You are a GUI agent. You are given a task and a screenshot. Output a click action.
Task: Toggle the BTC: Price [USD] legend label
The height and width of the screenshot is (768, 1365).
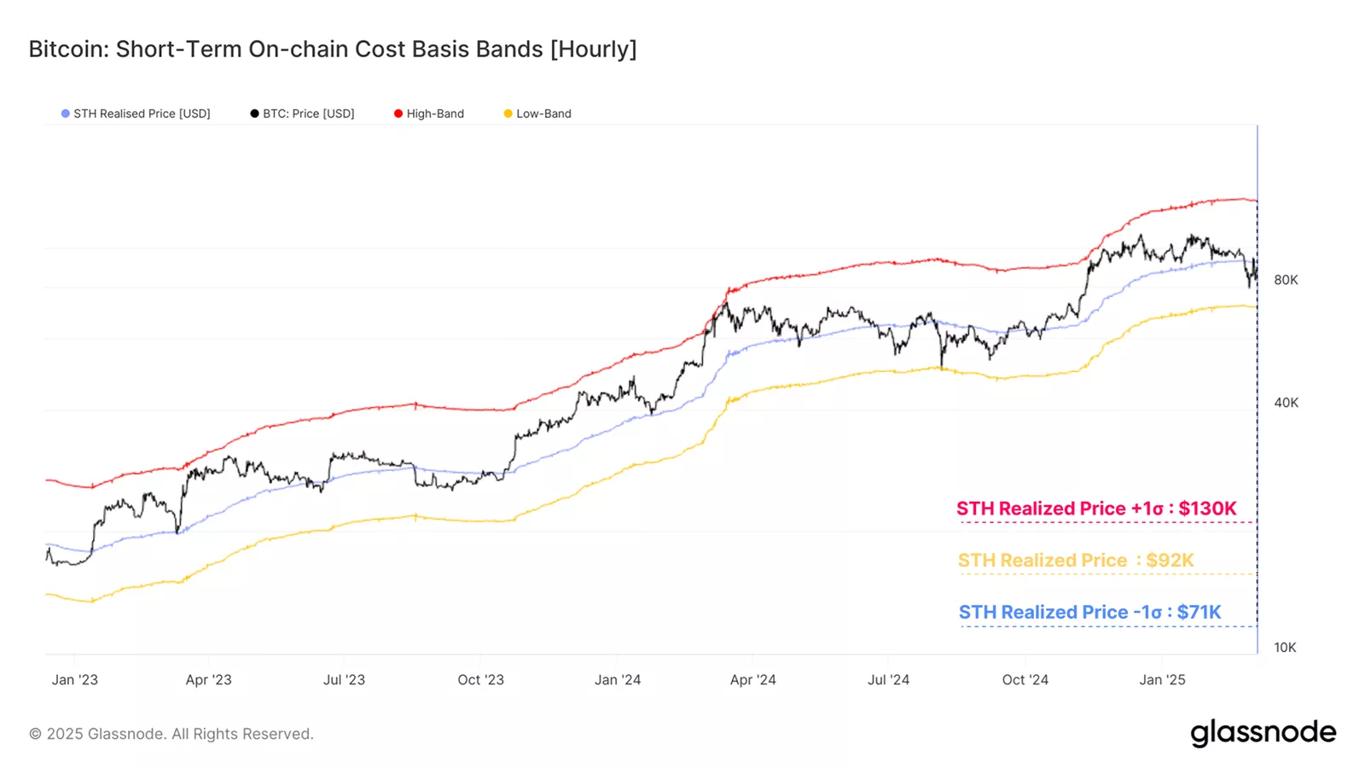click(308, 113)
